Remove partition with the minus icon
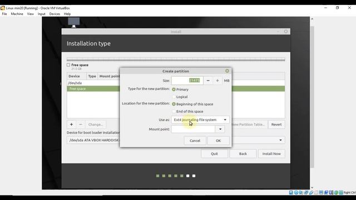 [80, 124]
